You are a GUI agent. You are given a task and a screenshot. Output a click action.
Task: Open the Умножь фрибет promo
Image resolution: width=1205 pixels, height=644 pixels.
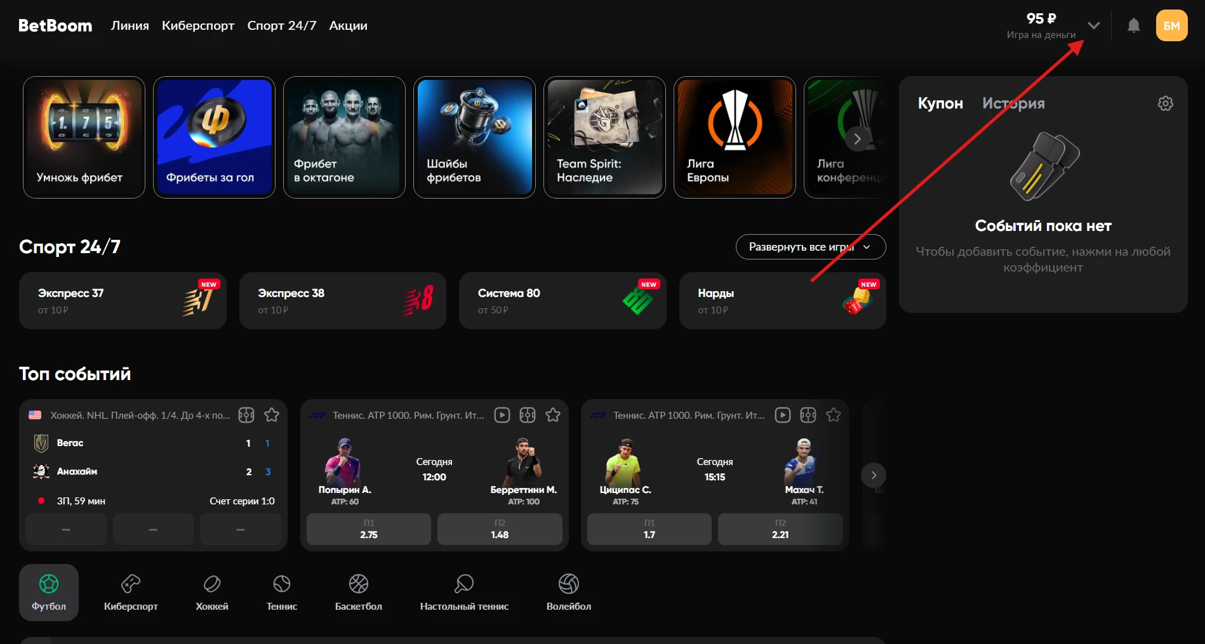tap(84, 138)
